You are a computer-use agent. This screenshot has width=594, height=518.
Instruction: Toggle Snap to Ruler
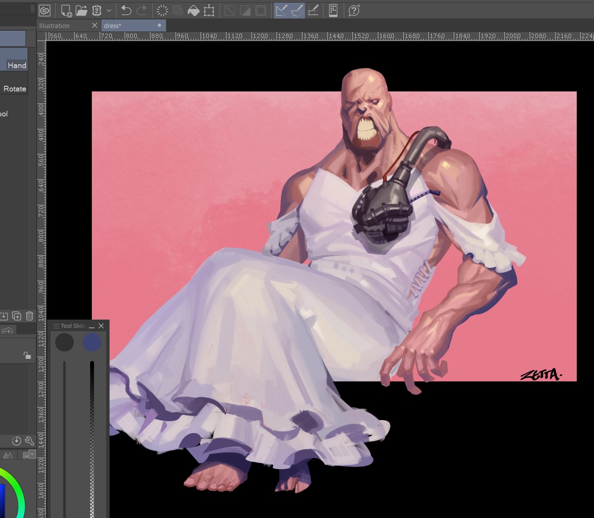click(x=281, y=10)
